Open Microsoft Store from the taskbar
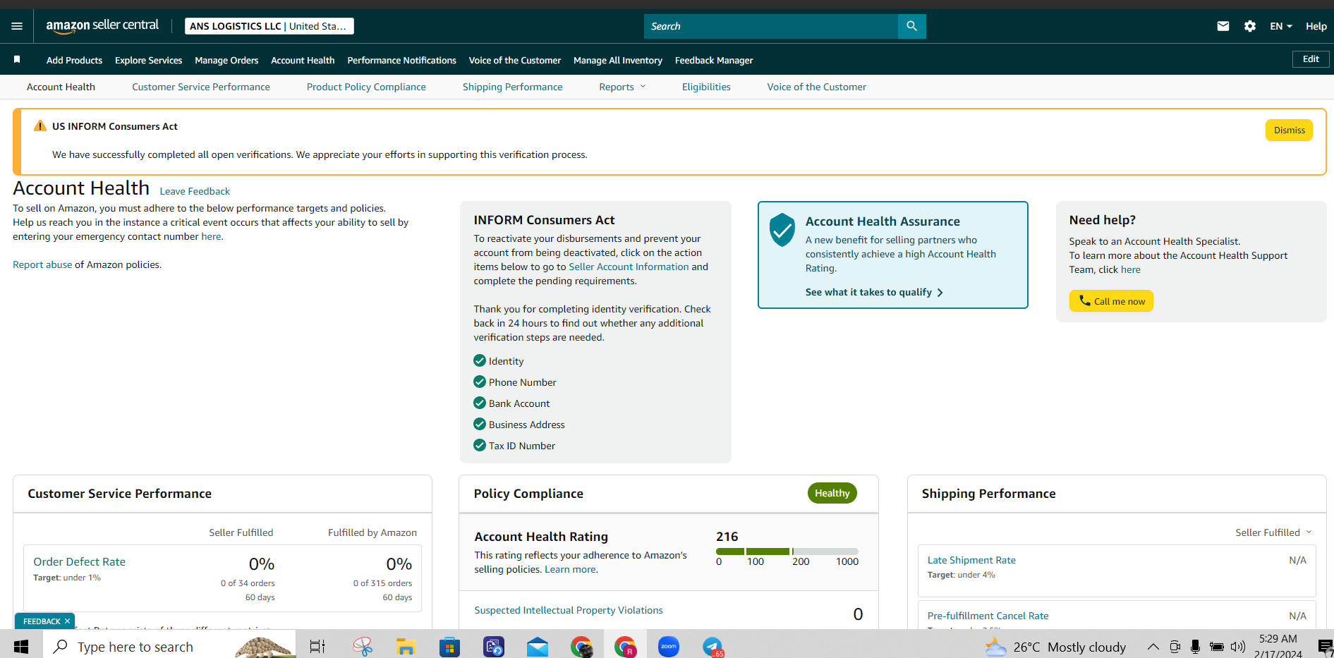Viewport: 1334px width, 658px height. tap(449, 646)
